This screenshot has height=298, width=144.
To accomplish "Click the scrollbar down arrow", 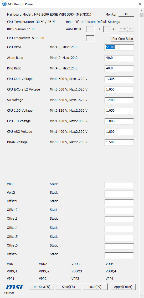I will coord(141,296).
